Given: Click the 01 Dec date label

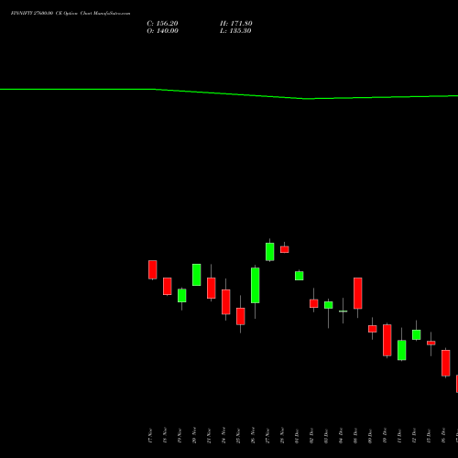Looking at the screenshot, I should pos(297,435).
